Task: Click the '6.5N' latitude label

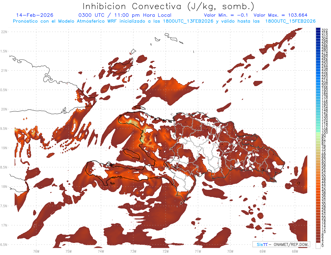Action: coord(4,245)
